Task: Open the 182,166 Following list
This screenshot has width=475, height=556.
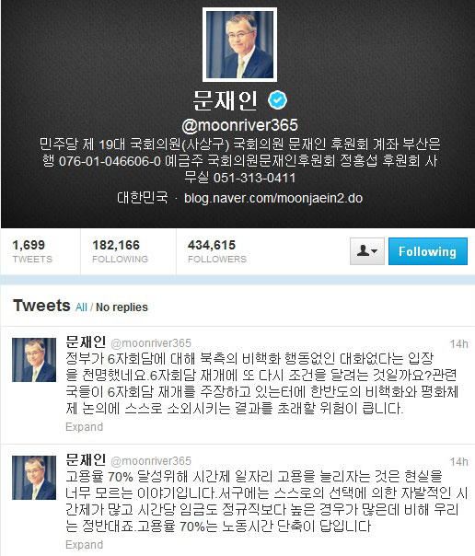Action: click(121, 251)
